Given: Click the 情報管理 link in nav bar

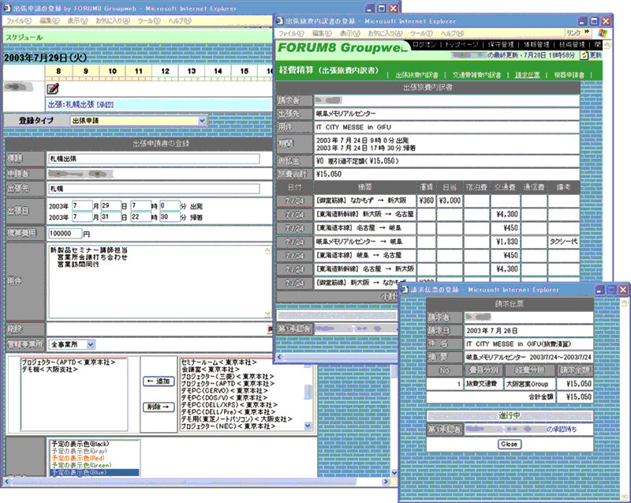Looking at the screenshot, I should pyautogui.click(x=536, y=45).
